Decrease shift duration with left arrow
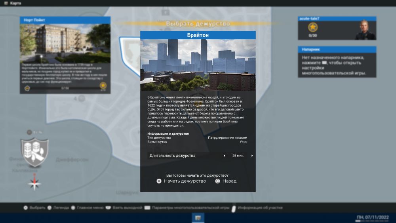This screenshot has height=223, width=396. [225, 156]
